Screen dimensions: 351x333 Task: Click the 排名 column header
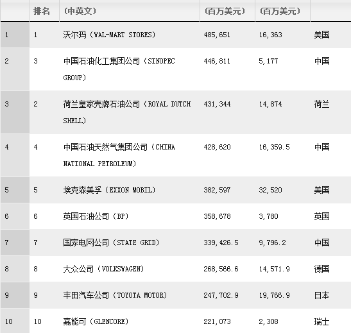coord(42,11)
